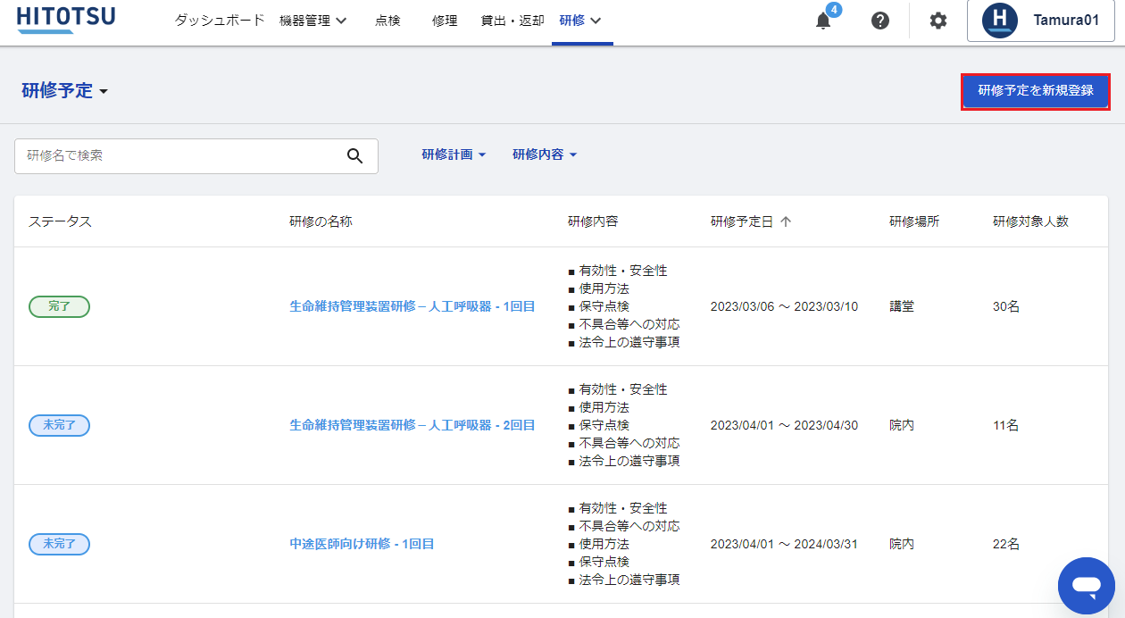
Task: Click the ステータス column header
Action: [60, 221]
